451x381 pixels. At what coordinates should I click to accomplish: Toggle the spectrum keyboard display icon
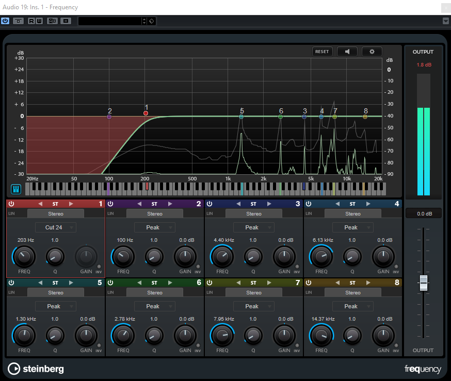click(x=16, y=189)
